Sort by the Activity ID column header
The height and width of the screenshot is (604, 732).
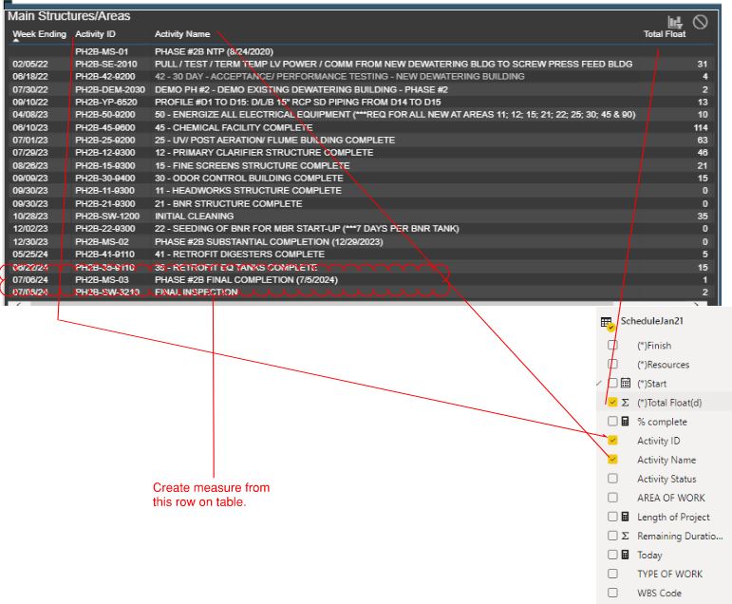(95, 34)
